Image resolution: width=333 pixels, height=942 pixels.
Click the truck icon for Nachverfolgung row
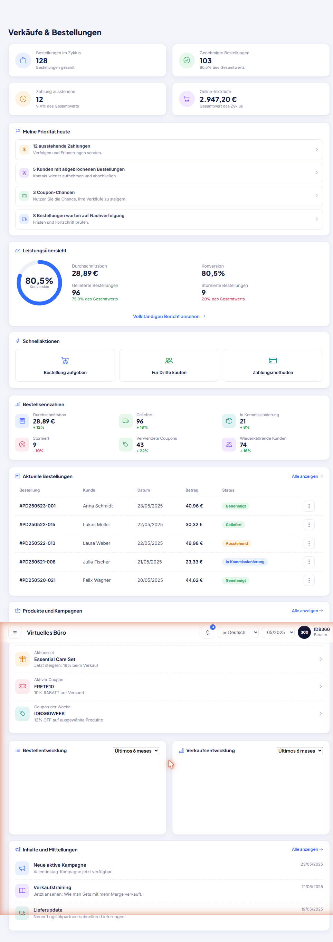pos(24,219)
